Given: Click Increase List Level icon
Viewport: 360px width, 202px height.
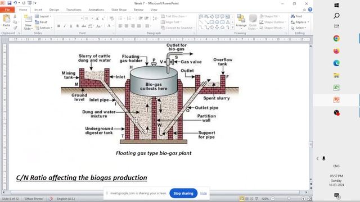Looking at the screenshot, I should click(x=146, y=19).
